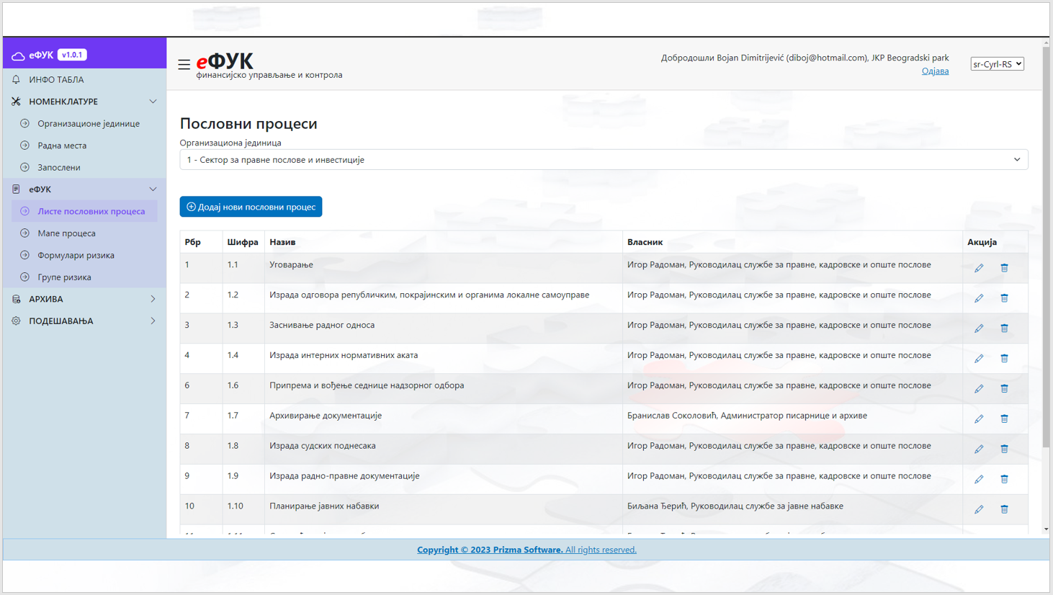Image resolution: width=1053 pixels, height=595 pixels.
Task: Collapse the НОМЕНКЛАТУРЕ section chevron
Action: coord(153,102)
